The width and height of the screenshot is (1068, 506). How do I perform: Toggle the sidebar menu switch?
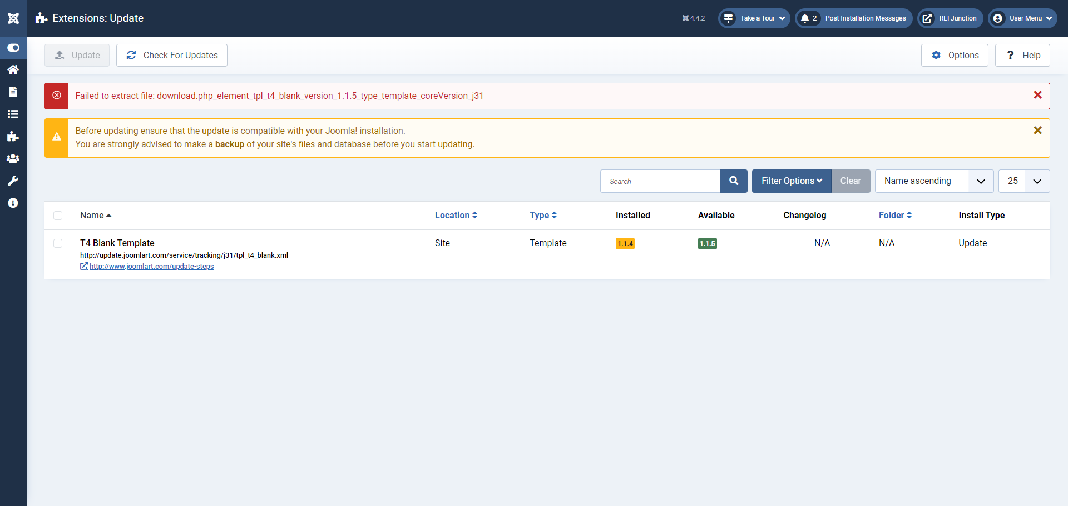(x=13, y=48)
